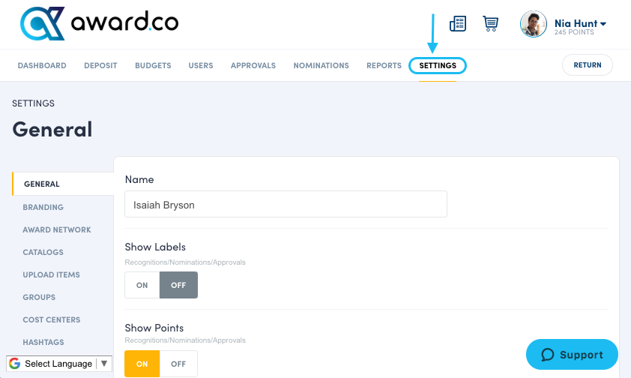Open the shopping cart icon
631x378 pixels.
click(491, 24)
